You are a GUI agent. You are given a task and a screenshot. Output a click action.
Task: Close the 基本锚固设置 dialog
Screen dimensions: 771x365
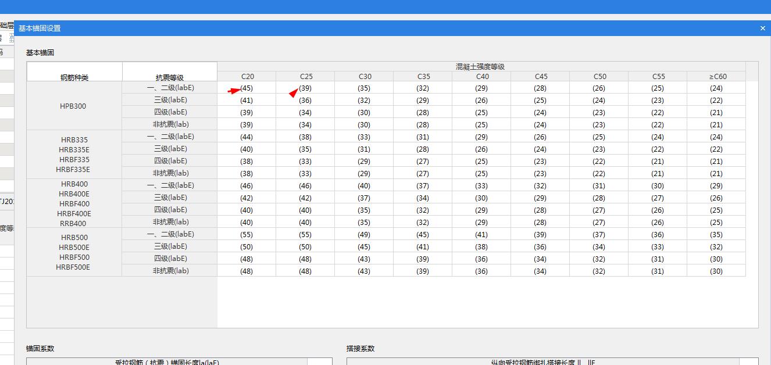click(762, 28)
